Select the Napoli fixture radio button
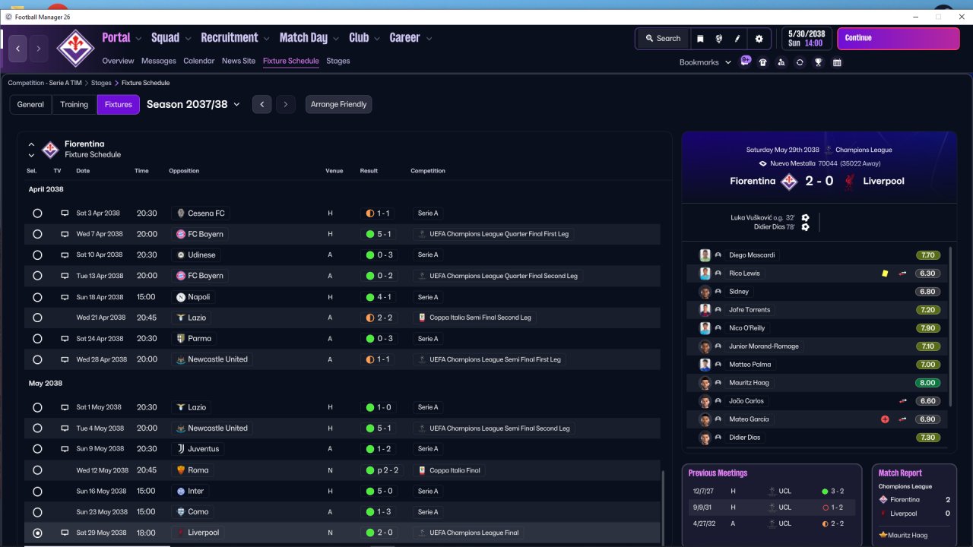This screenshot has width=973, height=547. click(x=37, y=297)
